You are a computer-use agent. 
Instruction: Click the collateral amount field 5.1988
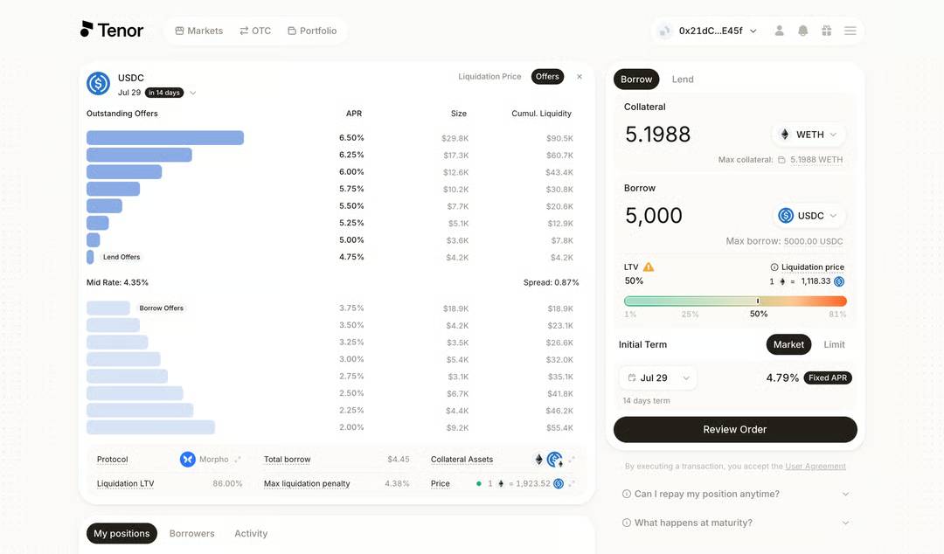coord(658,135)
